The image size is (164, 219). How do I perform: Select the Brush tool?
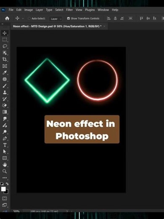tap(5, 86)
